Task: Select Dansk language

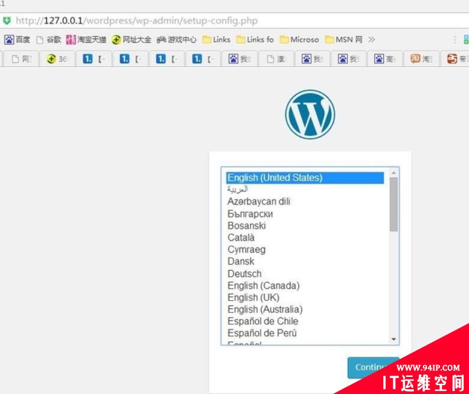Action: point(305,261)
